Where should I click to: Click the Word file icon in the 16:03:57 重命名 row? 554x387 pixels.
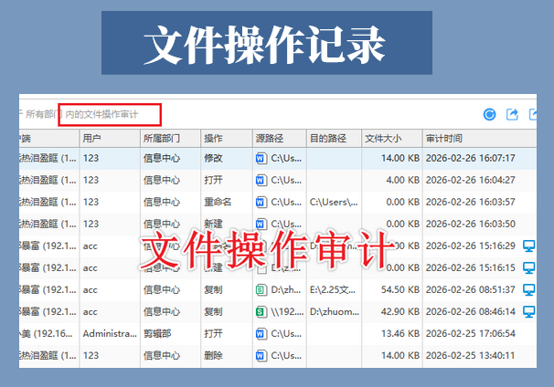(x=261, y=202)
